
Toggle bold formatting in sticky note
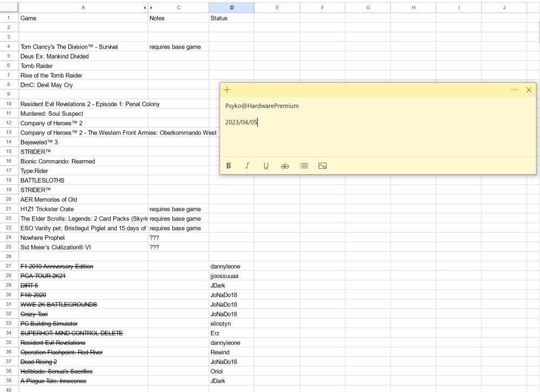click(x=228, y=166)
